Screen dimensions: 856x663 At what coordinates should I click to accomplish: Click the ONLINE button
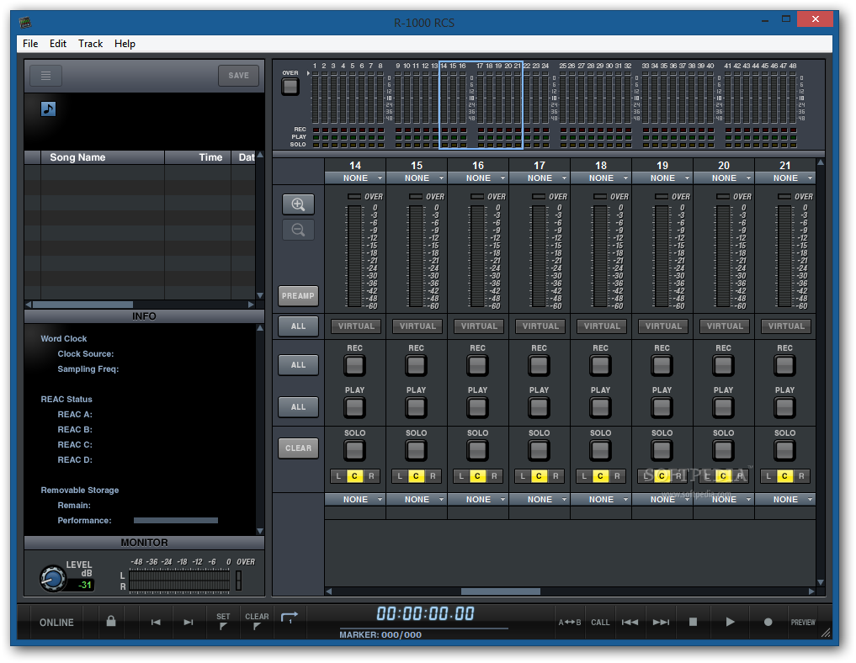coord(56,622)
